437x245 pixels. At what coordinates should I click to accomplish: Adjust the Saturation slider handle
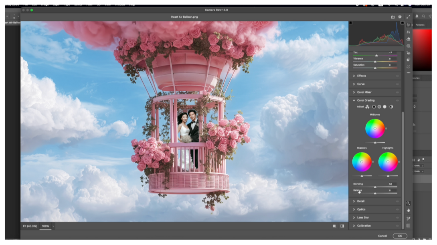pyautogui.click(x=375, y=68)
